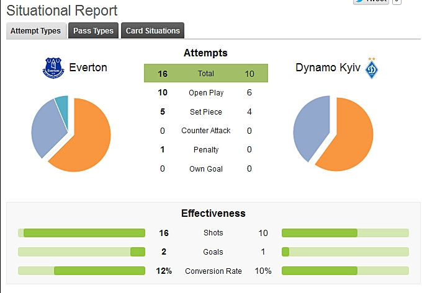
Task: Select the Open Play attempts row
Action: [206, 93]
